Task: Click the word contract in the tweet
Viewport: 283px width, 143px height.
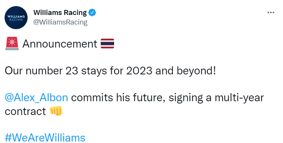Action: 25,111
